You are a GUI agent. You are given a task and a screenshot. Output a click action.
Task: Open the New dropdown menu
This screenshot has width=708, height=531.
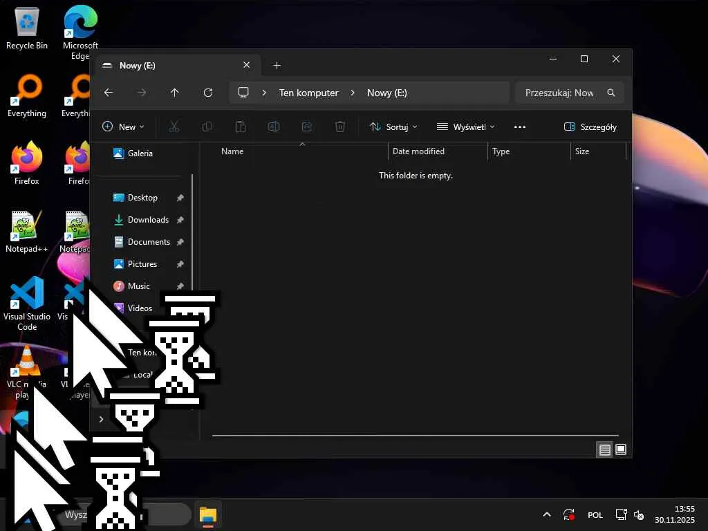(123, 127)
